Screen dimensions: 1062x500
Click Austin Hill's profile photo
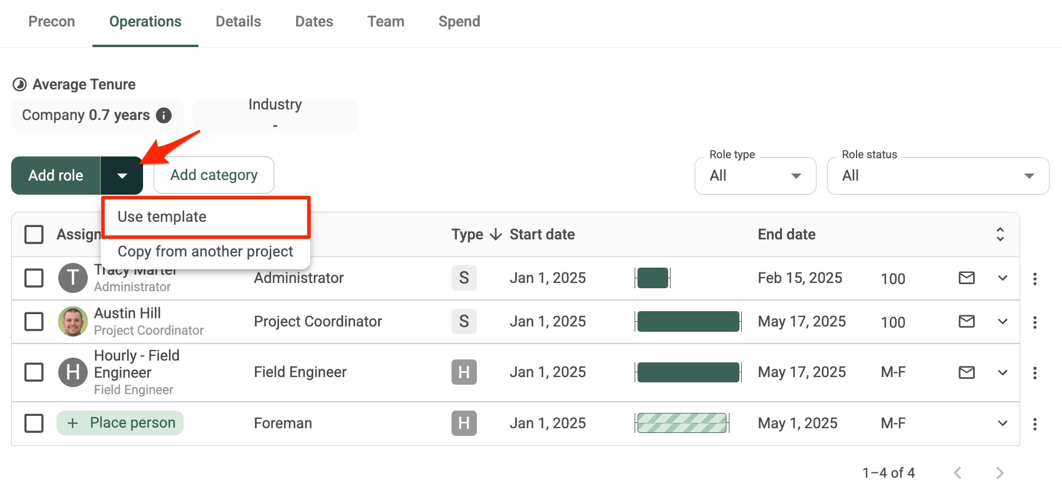[73, 322]
